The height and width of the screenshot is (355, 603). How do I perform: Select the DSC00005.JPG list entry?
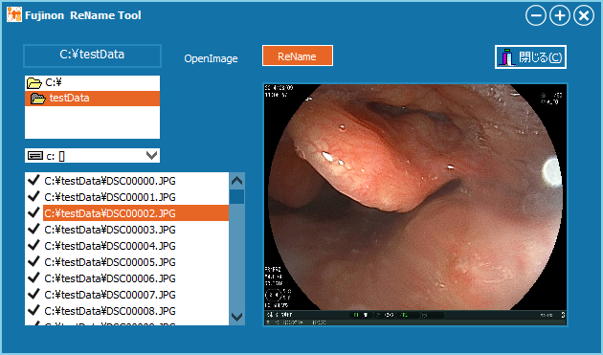click(x=110, y=262)
